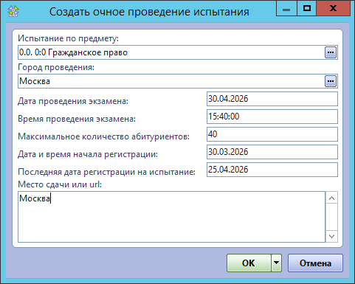Click the text area scroll down arrow
The image size is (355, 284).
tap(331, 236)
